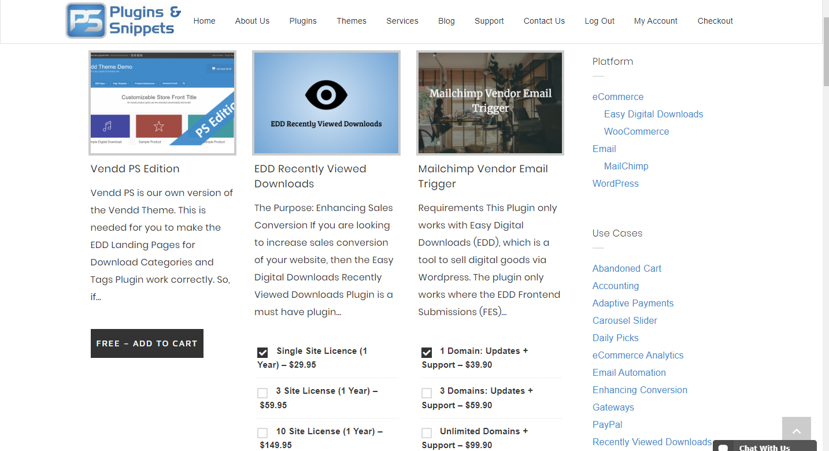Open Contact Us page
Screen dimensions: 829x451
pyautogui.click(x=544, y=21)
